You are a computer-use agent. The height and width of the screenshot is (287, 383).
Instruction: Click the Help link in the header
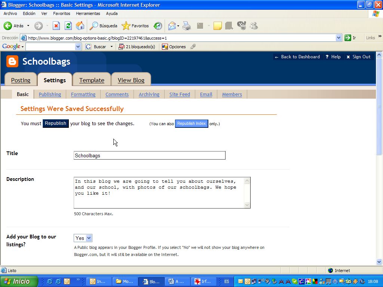pos(333,57)
